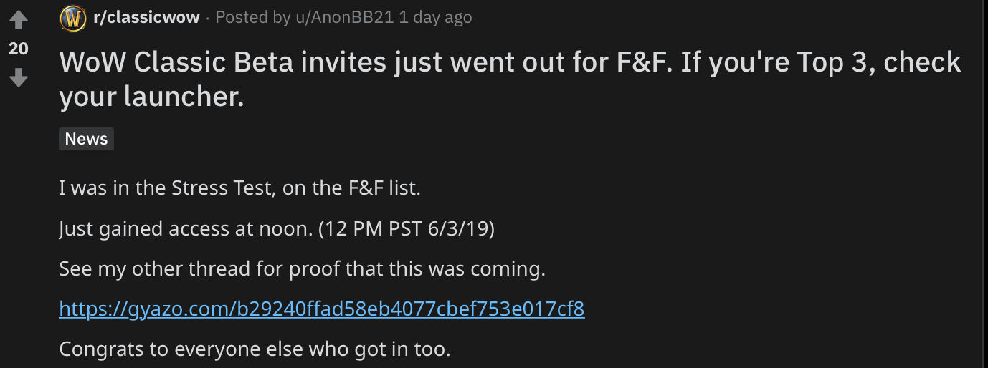Click "Top 3" in the post headline
This screenshot has height=368, width=988.
823,63
